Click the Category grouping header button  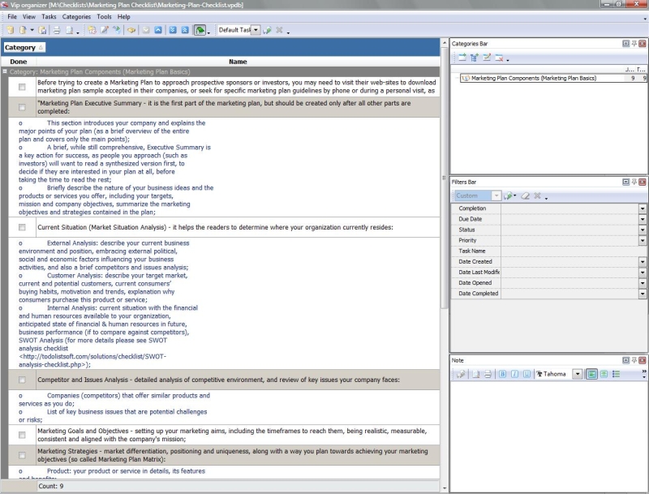coord(24,48)
